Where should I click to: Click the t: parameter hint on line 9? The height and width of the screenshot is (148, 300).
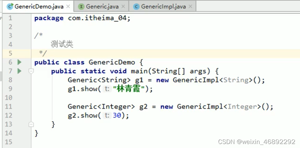click(107, 89)
